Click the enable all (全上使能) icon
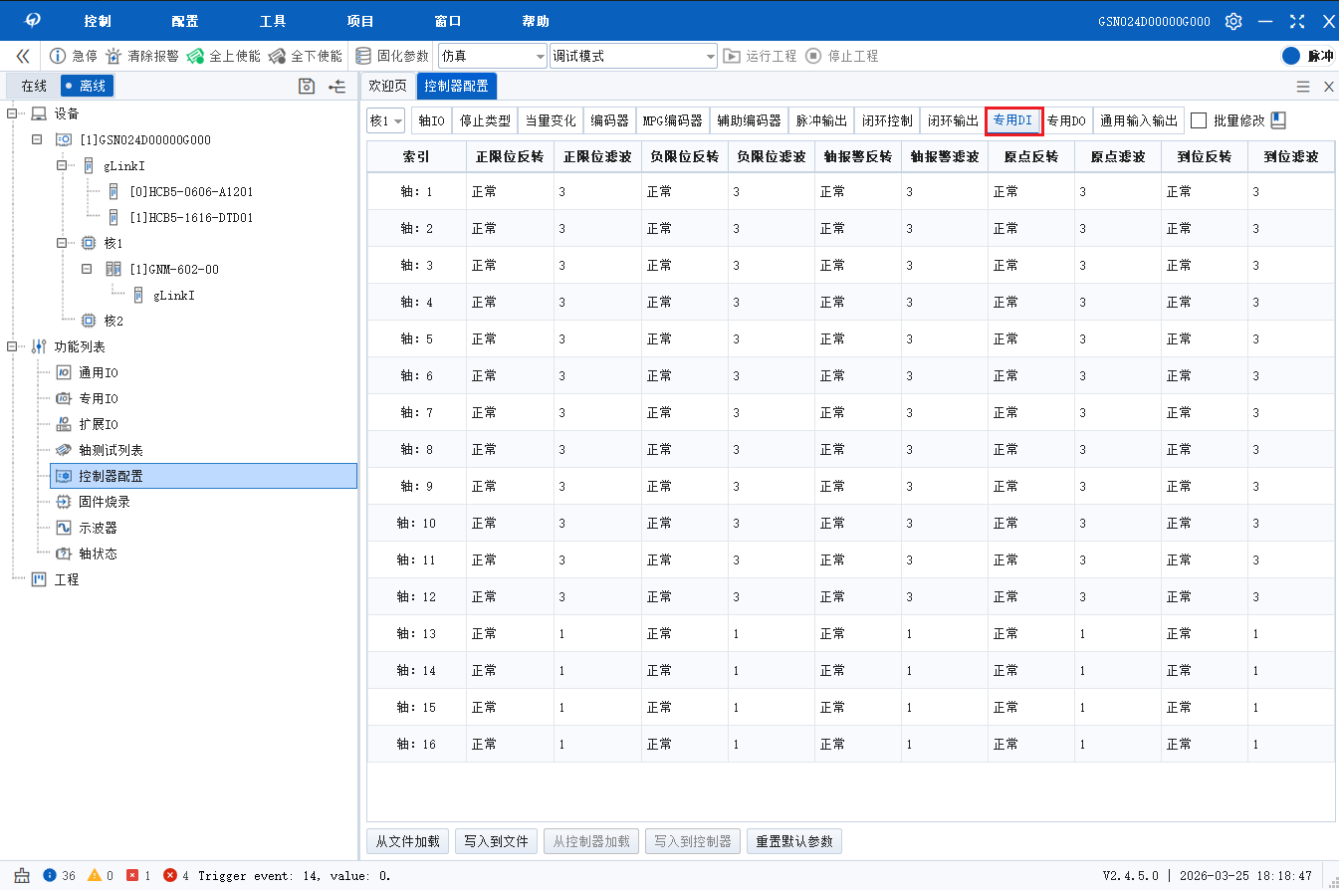1339x890 pixels. [x=196, y=56]
